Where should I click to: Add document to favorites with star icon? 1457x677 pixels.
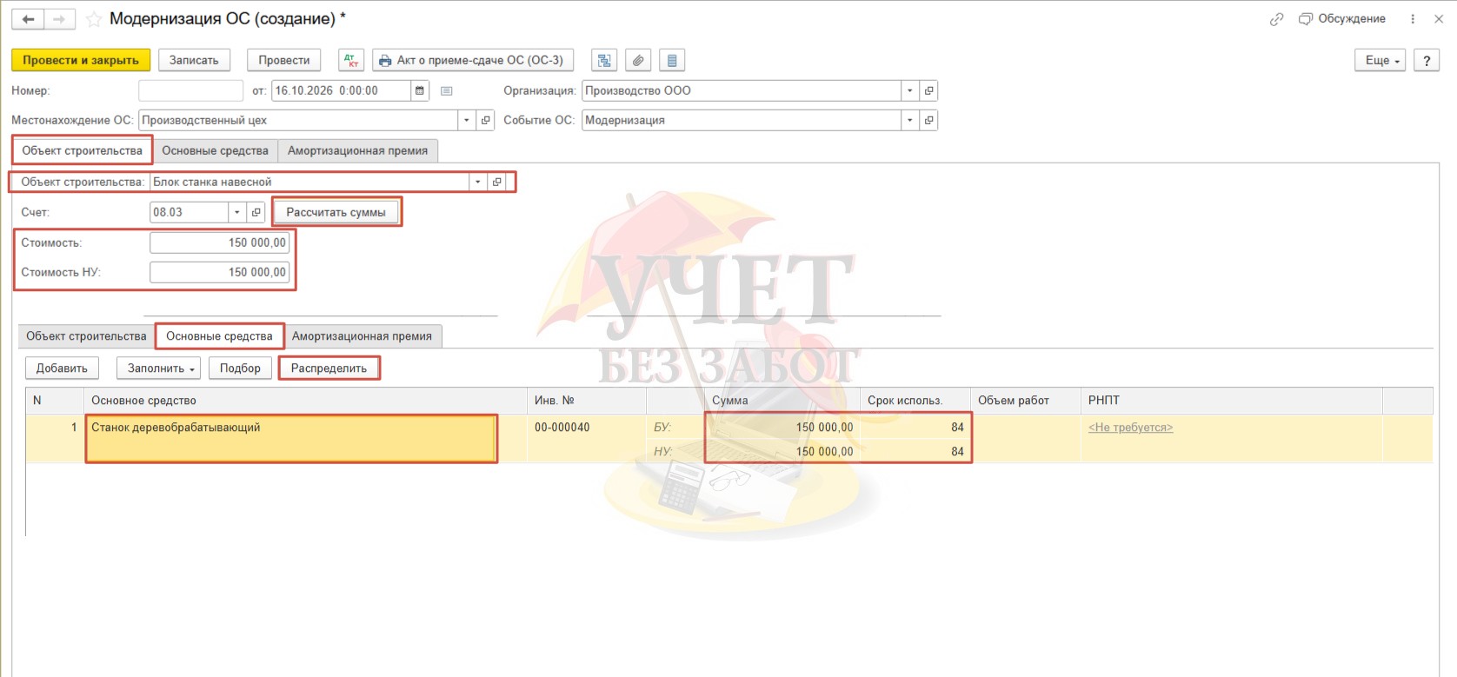[x=94, y=19]
